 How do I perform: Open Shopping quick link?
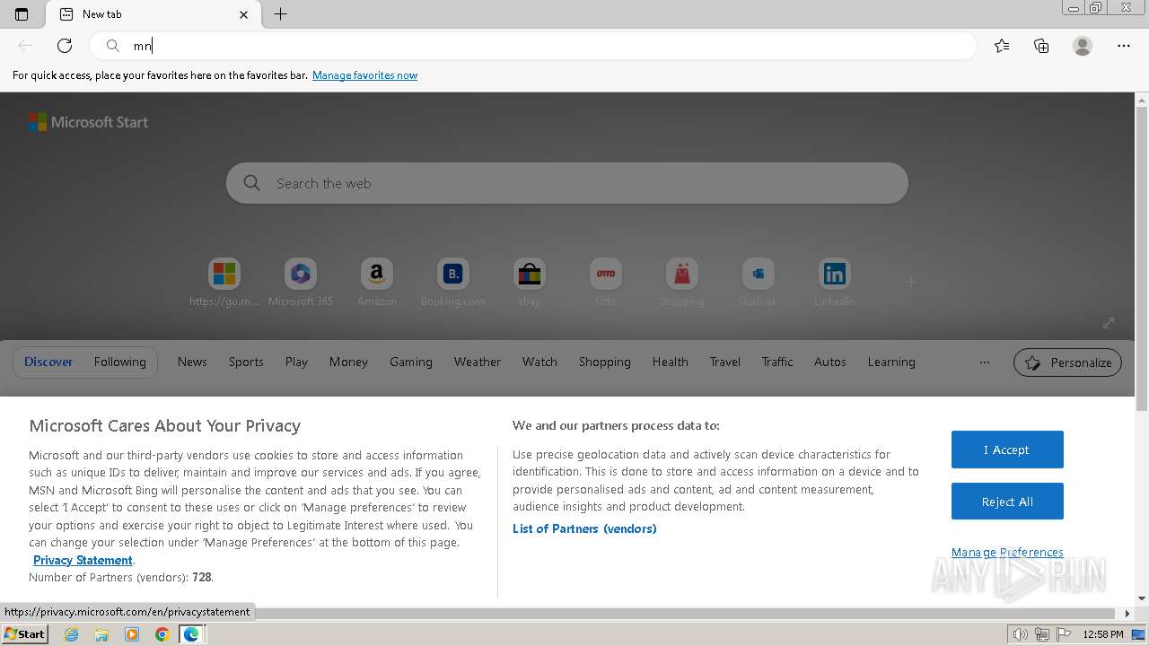[682, 282]
